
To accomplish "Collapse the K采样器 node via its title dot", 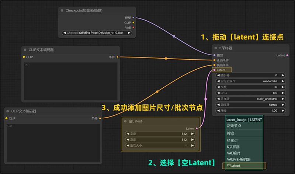I will coord(216,48).
